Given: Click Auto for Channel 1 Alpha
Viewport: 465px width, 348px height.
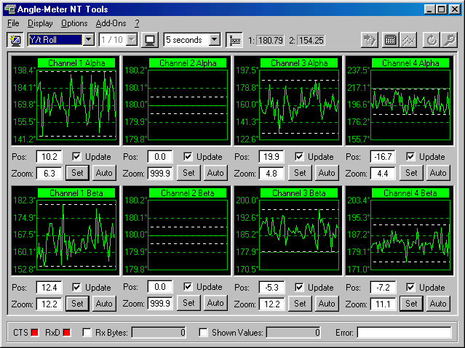Looking at the screenshot, I should click(x=104, y=173).
